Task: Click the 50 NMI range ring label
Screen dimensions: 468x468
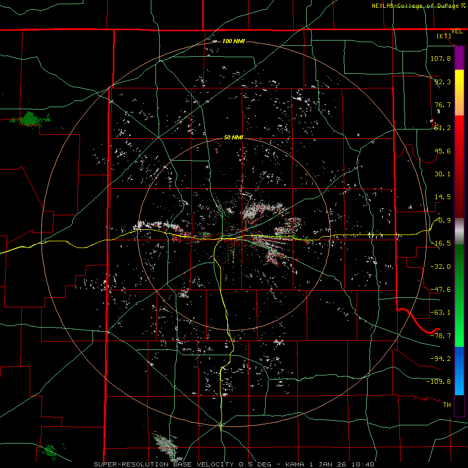Action: coord(233,138)
